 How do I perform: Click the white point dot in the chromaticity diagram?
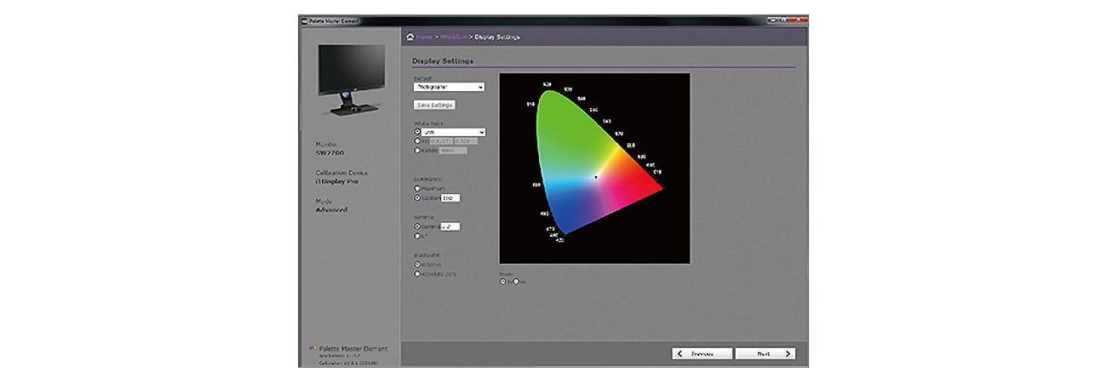596,177
